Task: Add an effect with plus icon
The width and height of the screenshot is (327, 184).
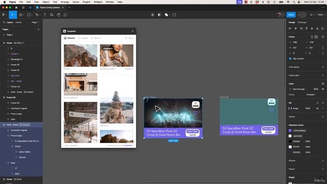Action: pos(323,160)
